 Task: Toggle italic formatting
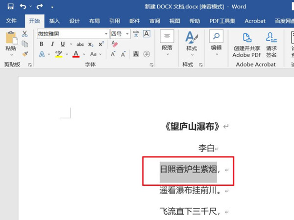52,44
